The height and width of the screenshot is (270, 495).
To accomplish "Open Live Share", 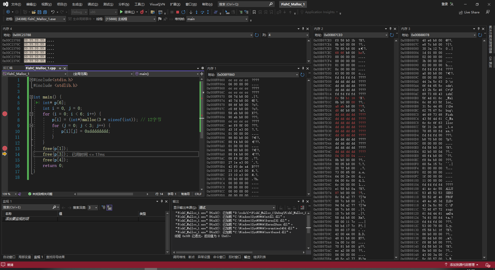I will click(x=469, y=12).
